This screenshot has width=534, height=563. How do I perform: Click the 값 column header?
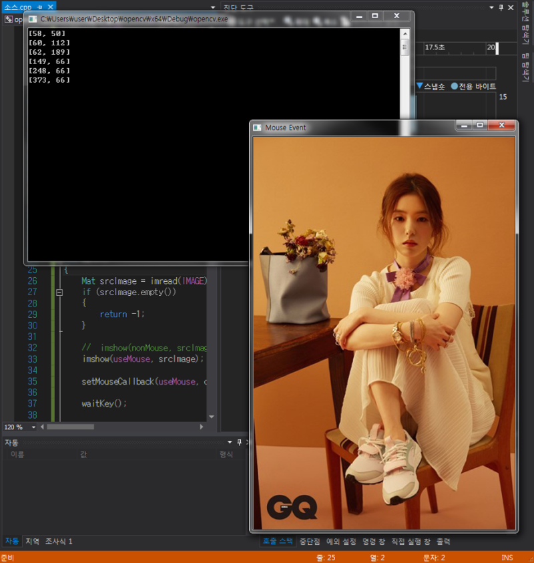click(83, 455)
